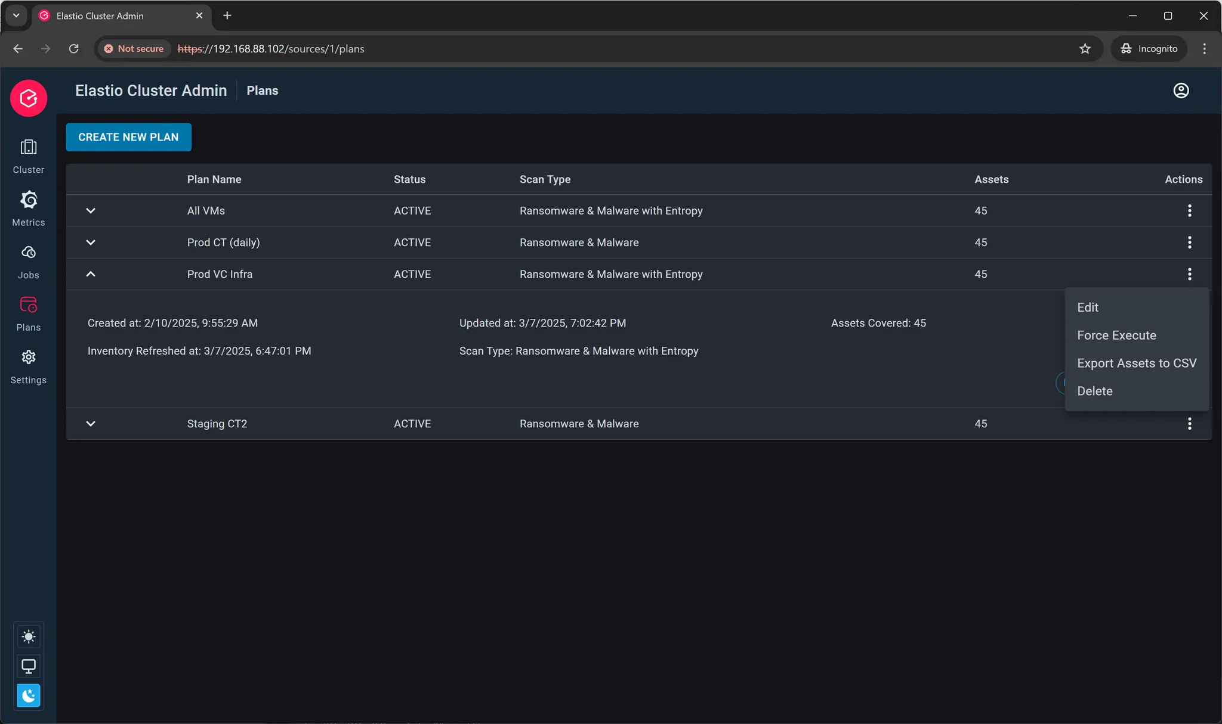Open the Metrics sidebar section
The height and width of the screenshot is (724, 1222).
(29, 209)
